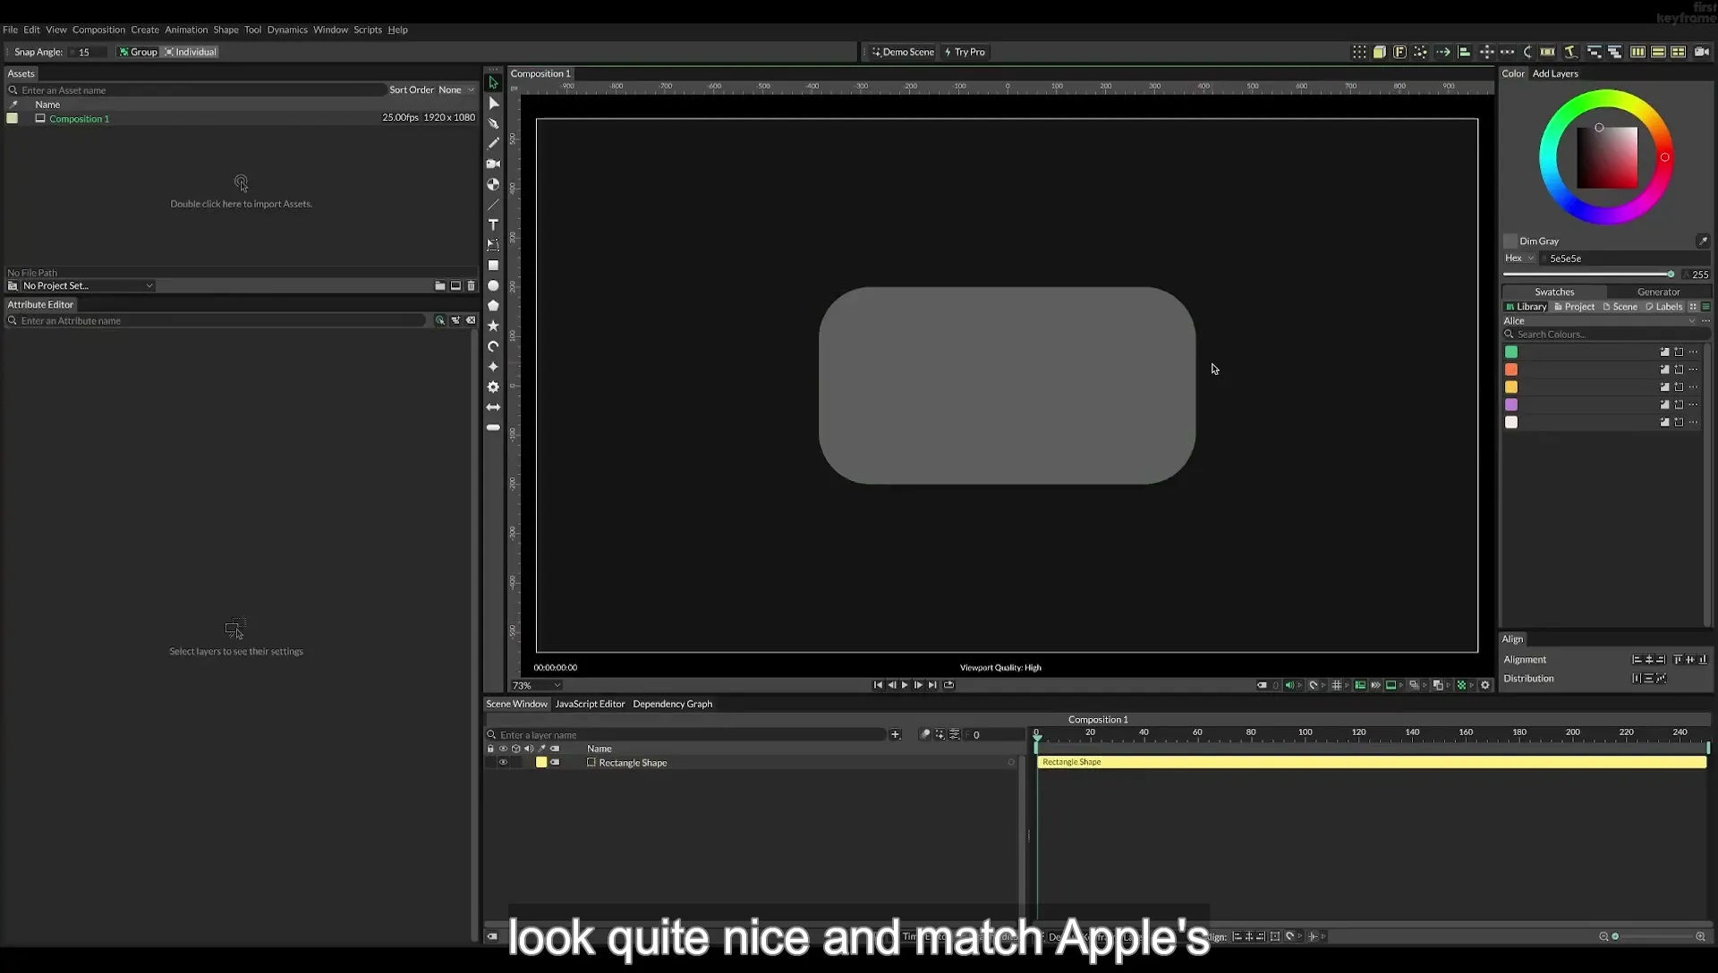Image resolution: width=1718 pixels, height=973 pixels.
Task: Open the Animation menu
Action: tap(186, 30)
